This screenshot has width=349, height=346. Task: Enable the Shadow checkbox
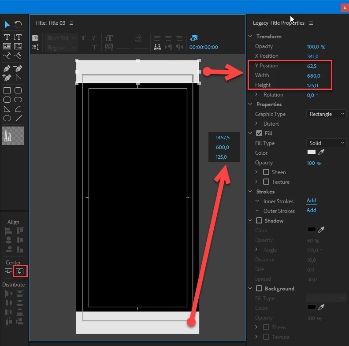259,220
